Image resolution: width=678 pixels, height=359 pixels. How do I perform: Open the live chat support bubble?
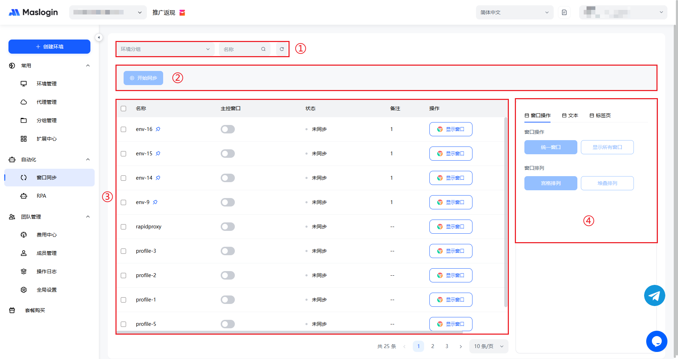pyautogui.click(x=656, y=341)
